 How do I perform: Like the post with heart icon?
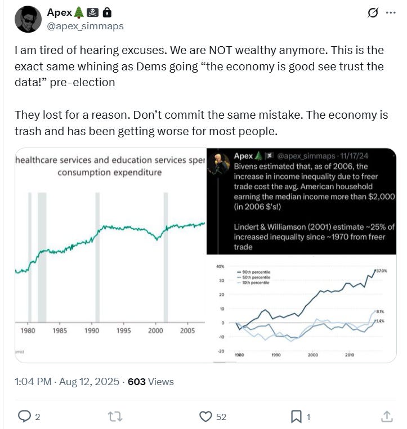coord(206,417)
